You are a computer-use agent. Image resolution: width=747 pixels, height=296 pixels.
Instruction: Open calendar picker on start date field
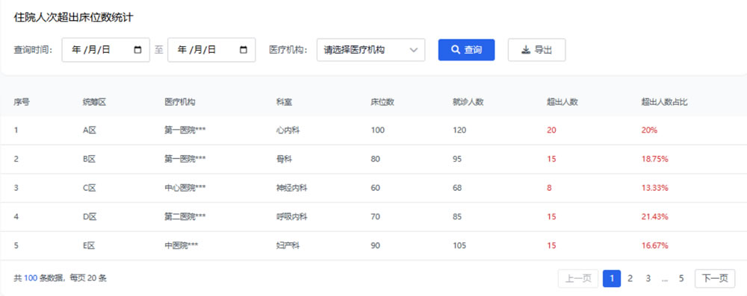click(138, 50)
